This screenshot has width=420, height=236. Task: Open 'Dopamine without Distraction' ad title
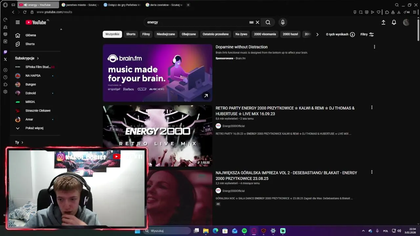click(241, 47)
